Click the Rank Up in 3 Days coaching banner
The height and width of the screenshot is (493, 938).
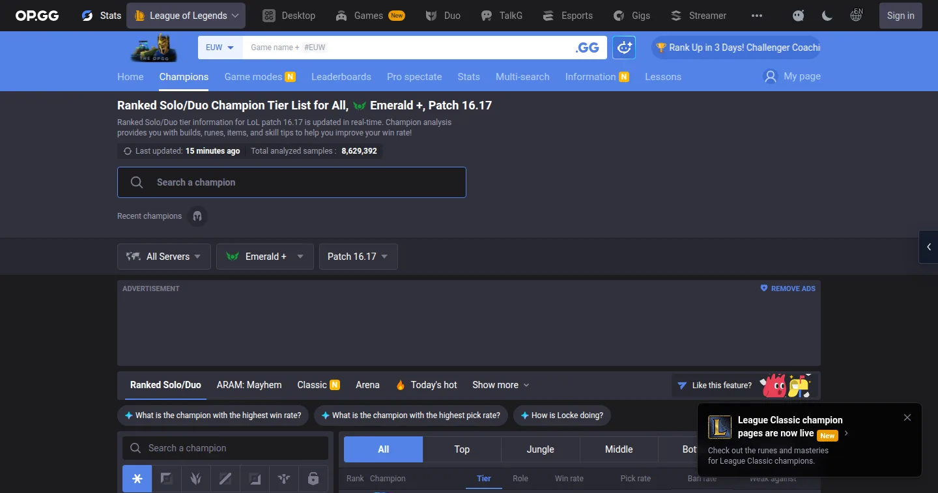click(x=736, y=48)
